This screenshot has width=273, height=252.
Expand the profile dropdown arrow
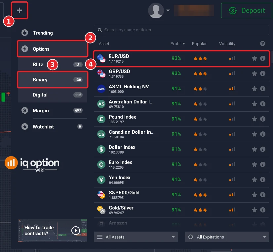click(168, 11)
